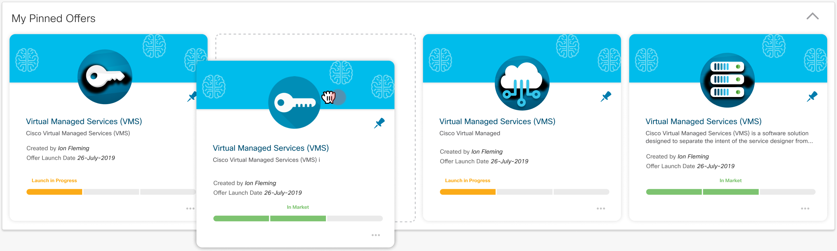Image resolution: width=837 pixels, height=251 pixels.
Task: Open the ellipsis menu on first card
Action: [190, 208]
